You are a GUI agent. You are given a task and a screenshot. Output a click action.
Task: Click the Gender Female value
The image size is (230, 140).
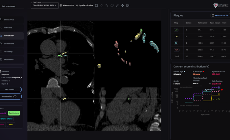tap(176, 84)
